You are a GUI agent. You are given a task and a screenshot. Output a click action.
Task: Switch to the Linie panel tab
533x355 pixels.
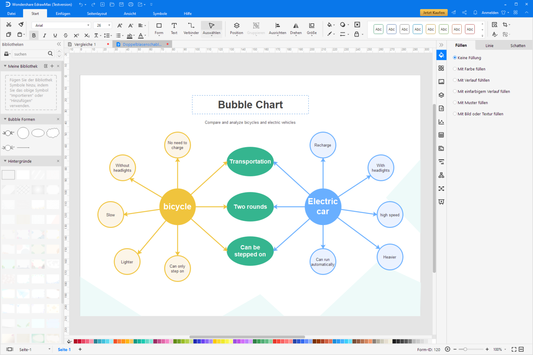click(489, 46)
